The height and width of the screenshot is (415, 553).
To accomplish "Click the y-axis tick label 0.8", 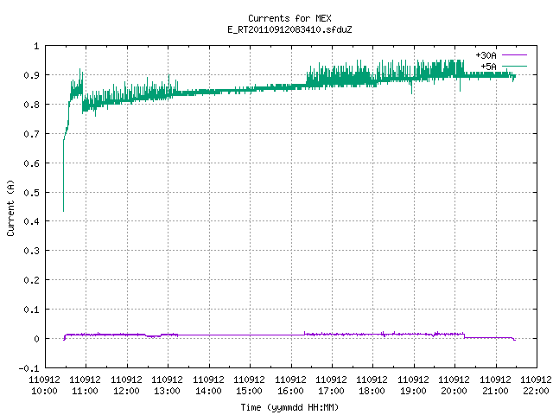I will coord(31,105).
